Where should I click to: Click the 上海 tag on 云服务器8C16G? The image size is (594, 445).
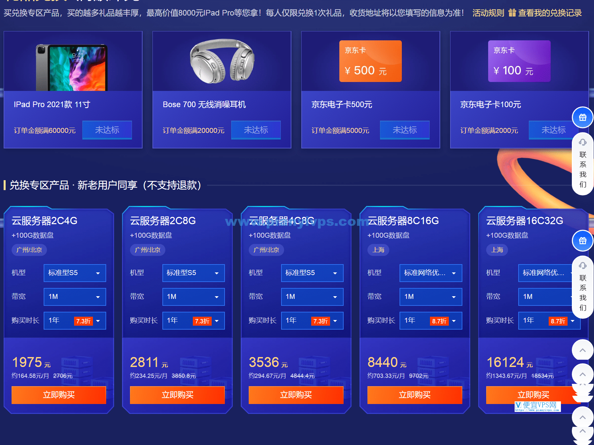[378, 250]
